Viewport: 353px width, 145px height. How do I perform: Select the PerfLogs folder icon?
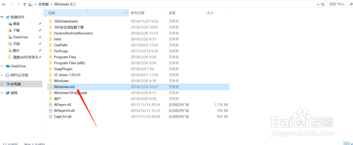pos(50,51)
